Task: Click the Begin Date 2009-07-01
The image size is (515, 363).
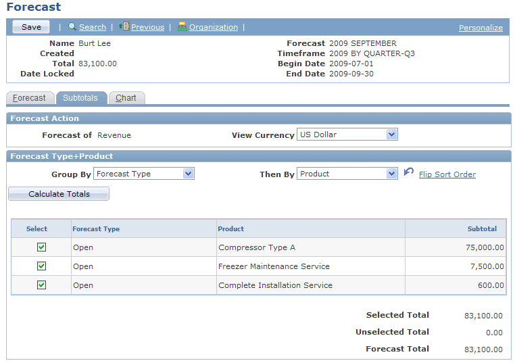Action: pos(351,64)
